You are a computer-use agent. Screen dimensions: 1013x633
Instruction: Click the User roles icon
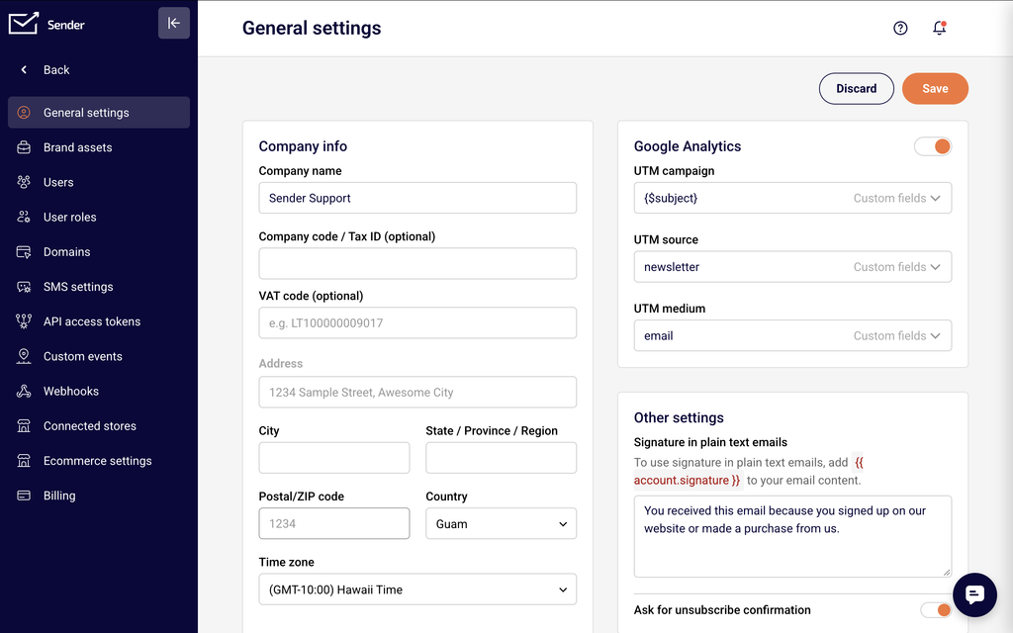[24, 217]
